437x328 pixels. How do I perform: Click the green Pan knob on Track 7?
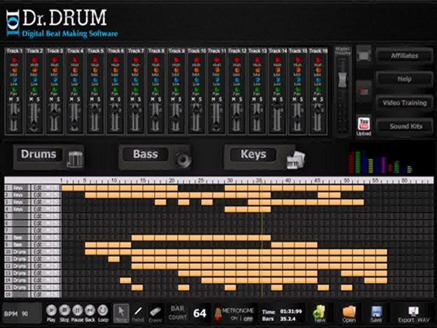136,90
